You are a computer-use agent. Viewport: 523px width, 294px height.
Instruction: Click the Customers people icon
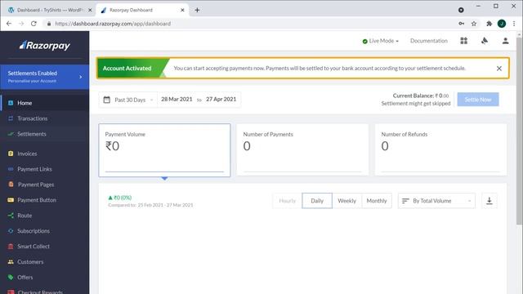point(11,261)
